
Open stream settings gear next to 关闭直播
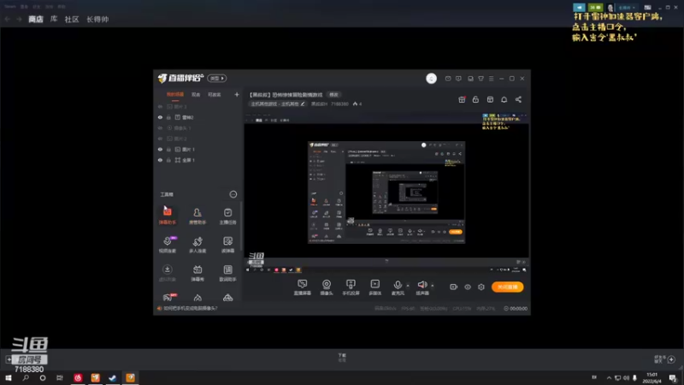pos(481,287)
